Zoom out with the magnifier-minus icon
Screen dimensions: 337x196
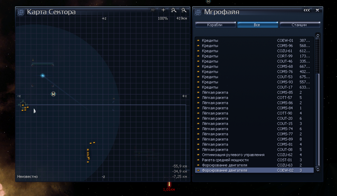coord(184,10)
